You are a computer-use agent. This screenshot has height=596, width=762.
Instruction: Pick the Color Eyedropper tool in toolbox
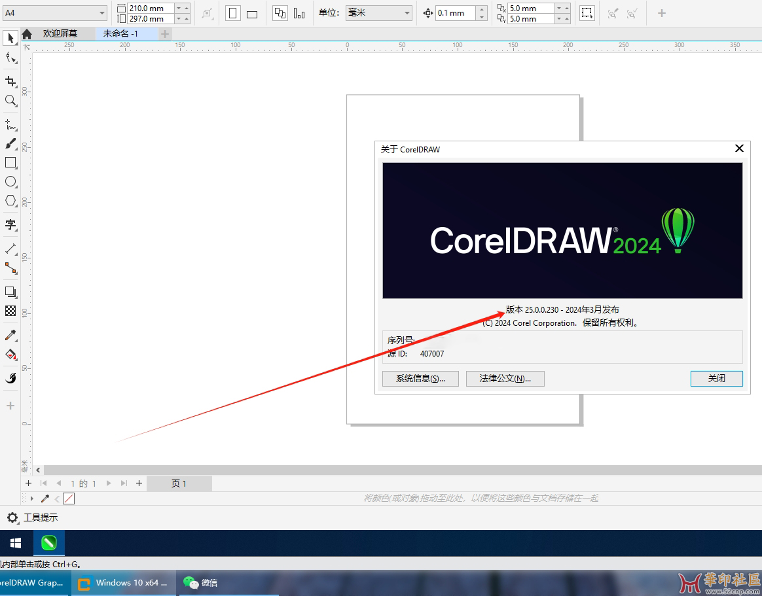pyautogui.click(x=10, y=335)
